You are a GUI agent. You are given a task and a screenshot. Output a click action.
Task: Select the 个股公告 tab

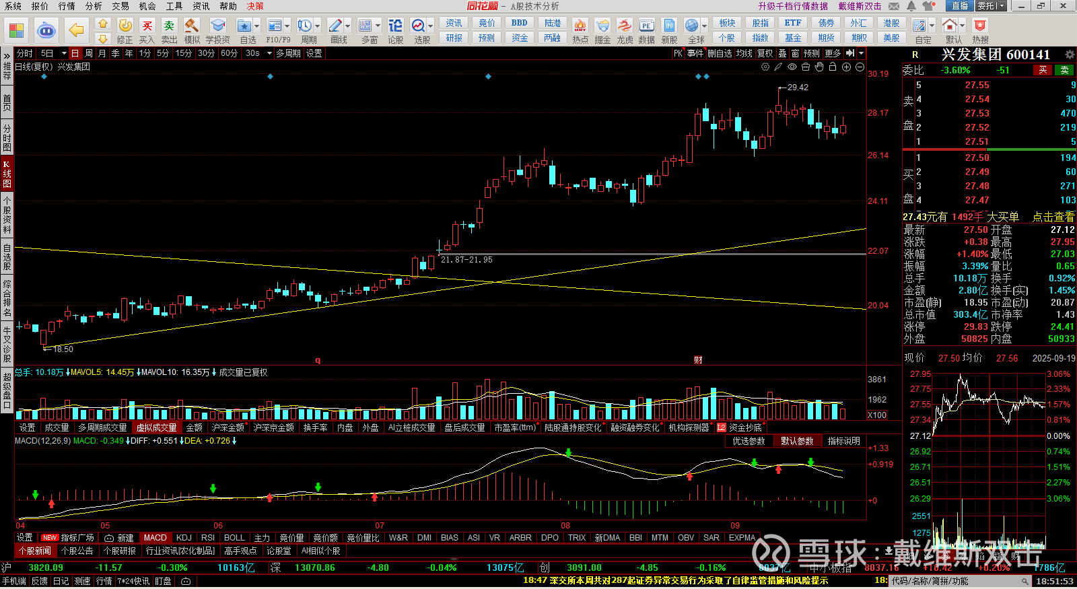point(77,551)
